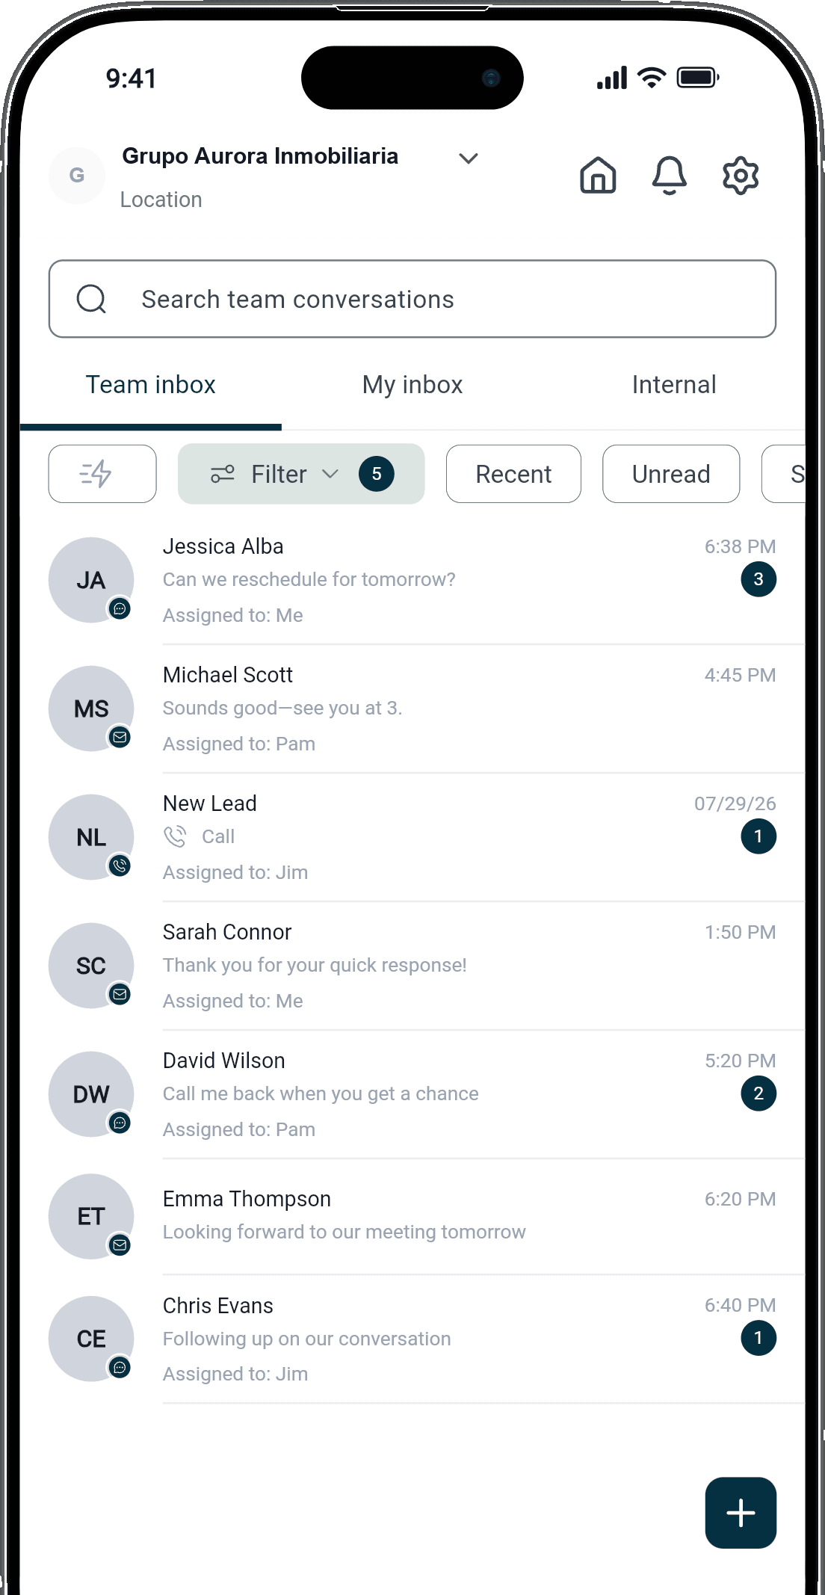This screenshot has height=1595, width=825.
Task: Switch to the My inbox tab
Action: pos(412,385)
